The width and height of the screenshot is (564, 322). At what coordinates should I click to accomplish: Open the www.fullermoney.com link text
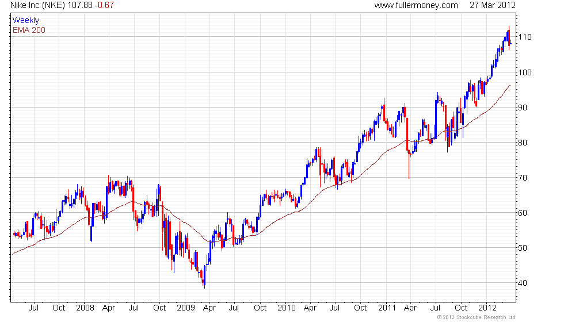coord(416,5)
